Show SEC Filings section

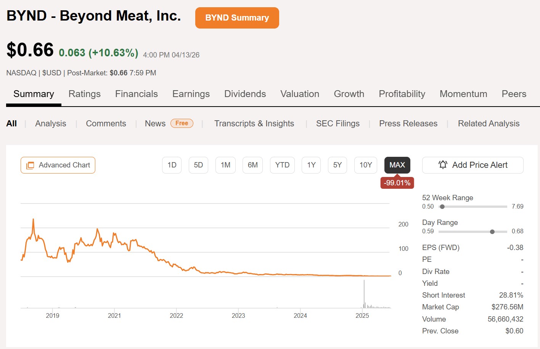tap(337, 124)
